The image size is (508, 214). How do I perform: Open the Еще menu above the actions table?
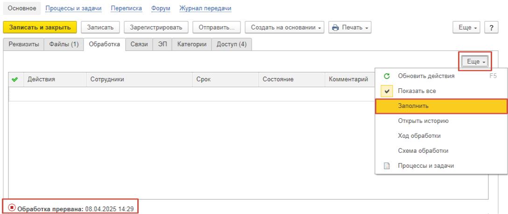475,62
